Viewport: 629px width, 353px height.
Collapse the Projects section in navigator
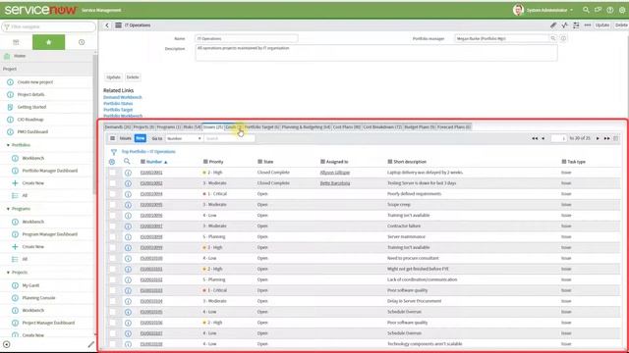pyautogui.click(x=8, y=273)
